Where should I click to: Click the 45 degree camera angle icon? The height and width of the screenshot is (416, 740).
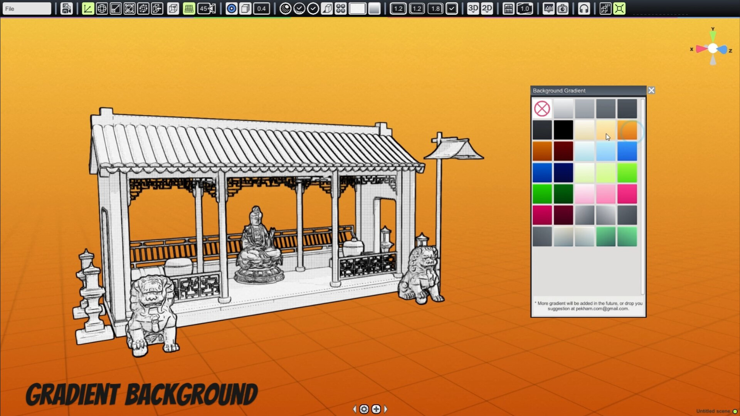(207, 8)
